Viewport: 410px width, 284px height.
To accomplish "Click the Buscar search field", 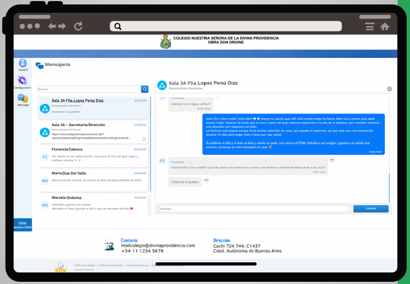I will (88, 89).
